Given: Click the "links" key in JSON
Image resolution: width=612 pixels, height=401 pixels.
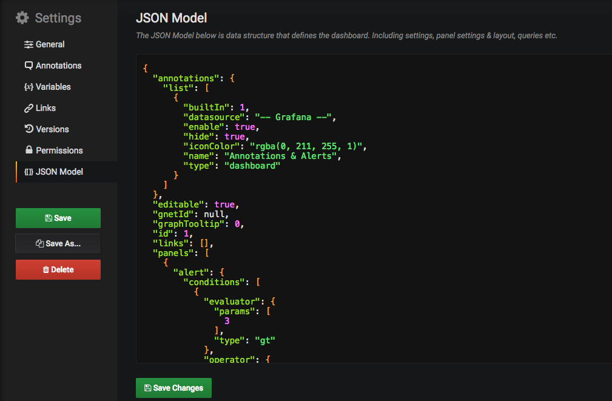Looking at the screenshot, I should [170, 243].
